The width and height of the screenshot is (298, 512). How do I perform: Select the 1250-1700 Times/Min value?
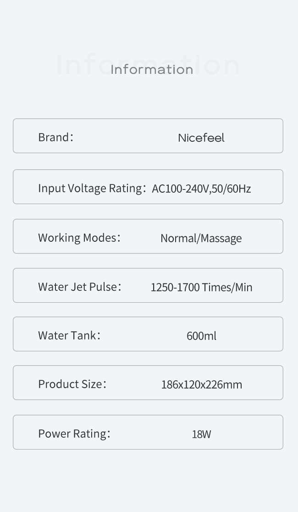click(x=201, y=287)
